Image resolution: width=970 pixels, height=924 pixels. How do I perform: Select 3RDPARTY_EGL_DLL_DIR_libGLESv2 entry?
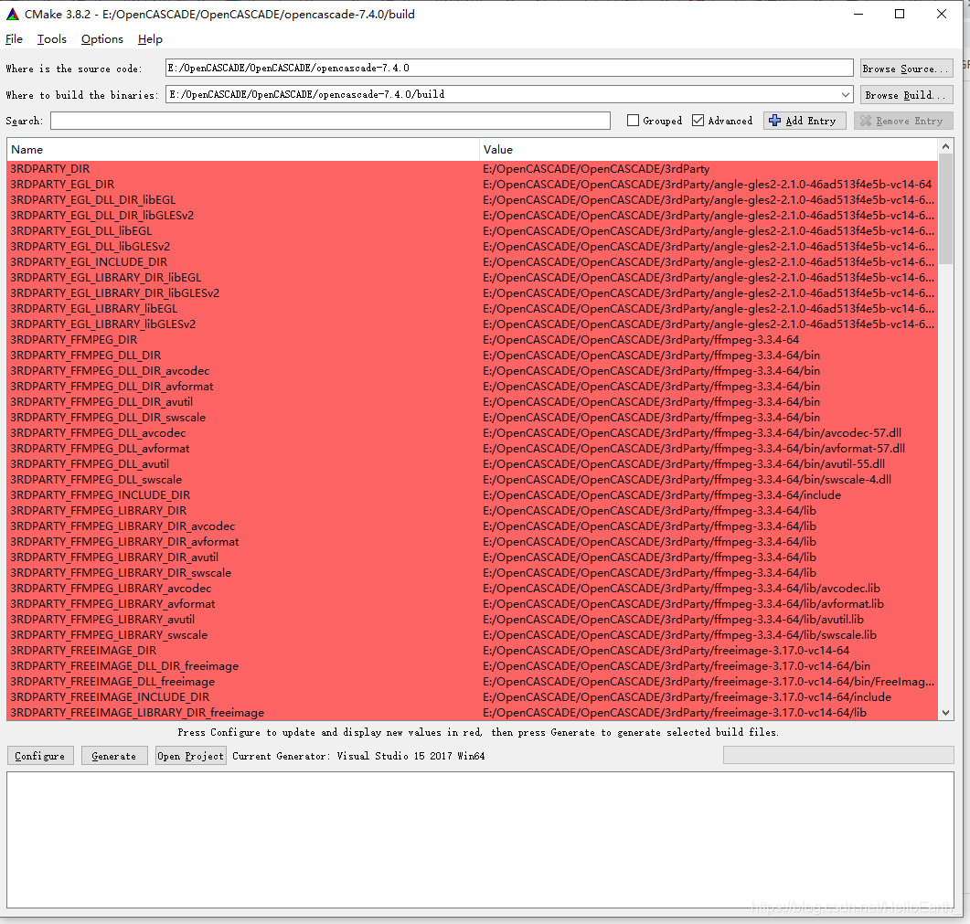pyautogui.click(x=102, y=215)
